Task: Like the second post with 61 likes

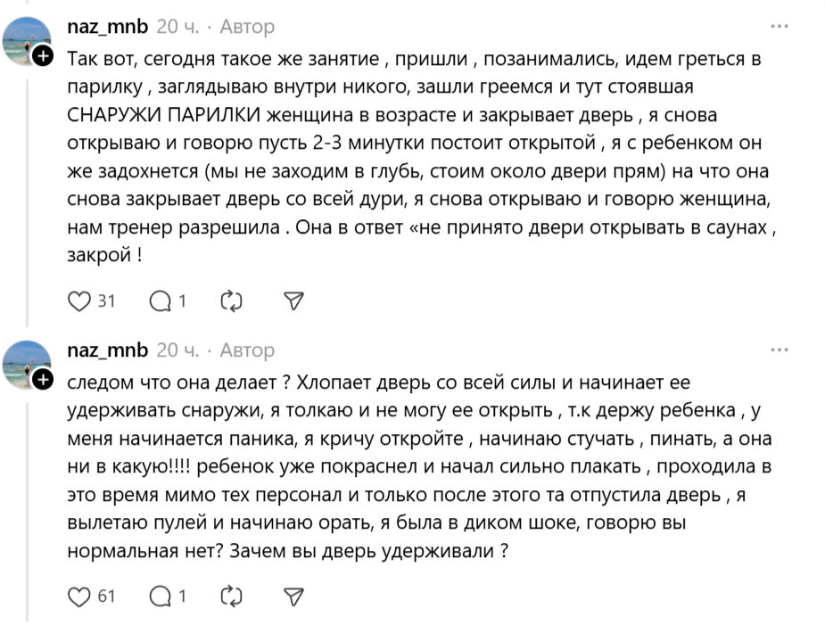Action: [79, 596]
